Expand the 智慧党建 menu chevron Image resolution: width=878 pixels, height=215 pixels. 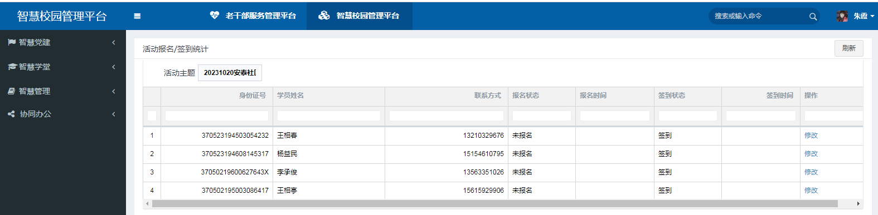click(113, 43)
